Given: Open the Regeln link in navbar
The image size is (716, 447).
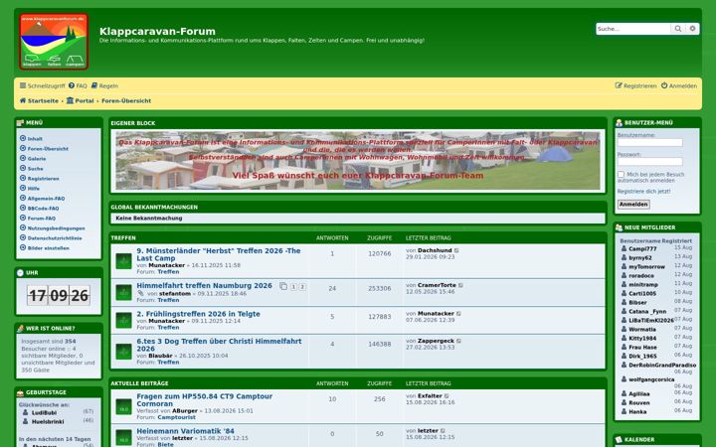Looking at the screenshot, I should pyautogui.click(x=104, y=85).
